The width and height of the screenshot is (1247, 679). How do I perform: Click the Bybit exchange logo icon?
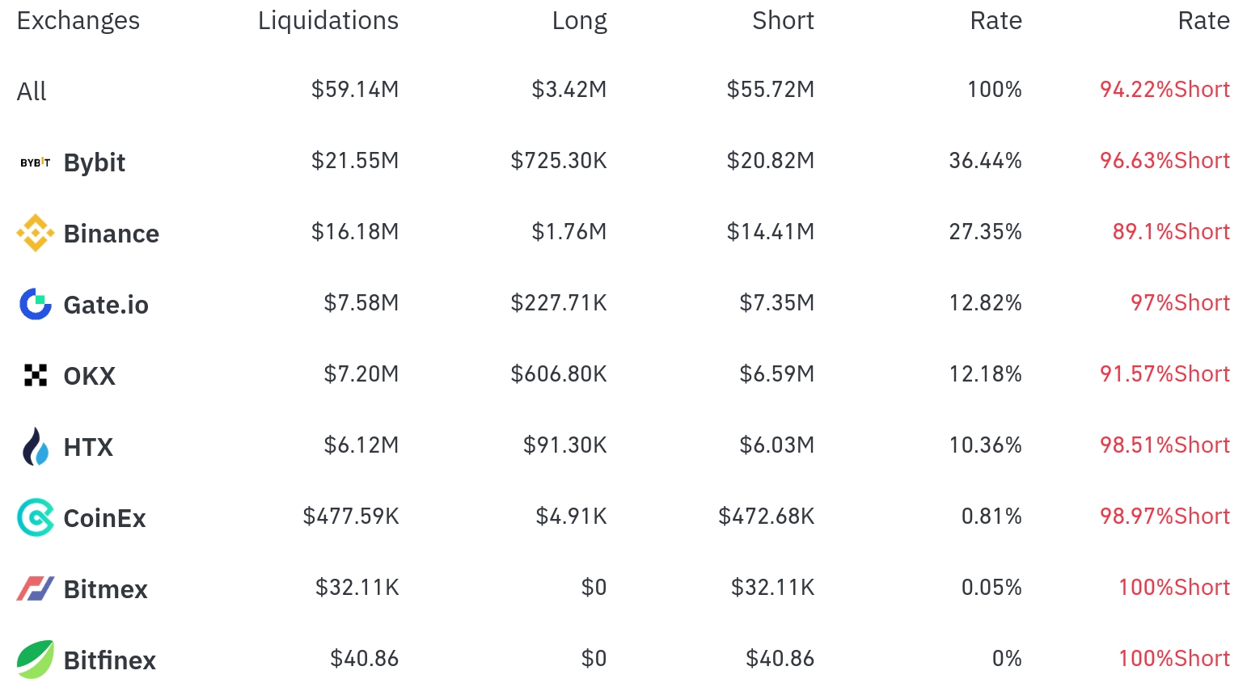35,162
